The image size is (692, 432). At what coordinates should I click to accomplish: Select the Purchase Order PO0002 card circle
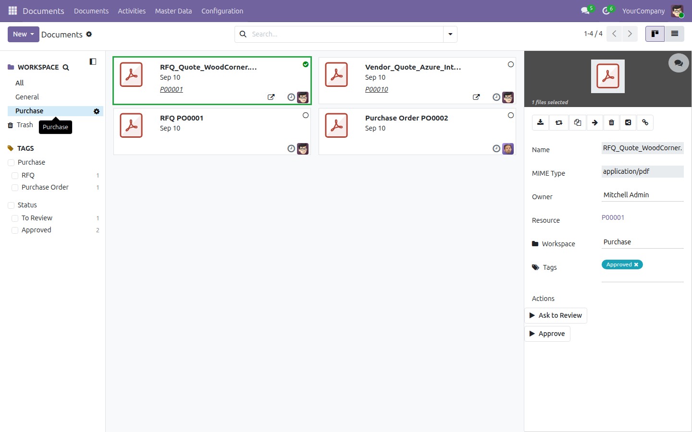pos(511,115)
